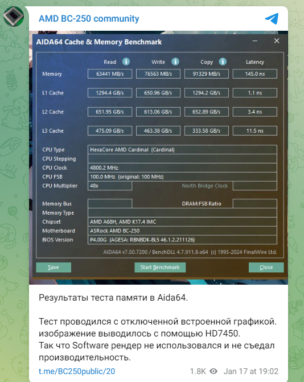The height and width of the screenshot is (382, 304).
Task: Select L3 Cache Write 463.38 GB/s
Action: coord(158,131)
